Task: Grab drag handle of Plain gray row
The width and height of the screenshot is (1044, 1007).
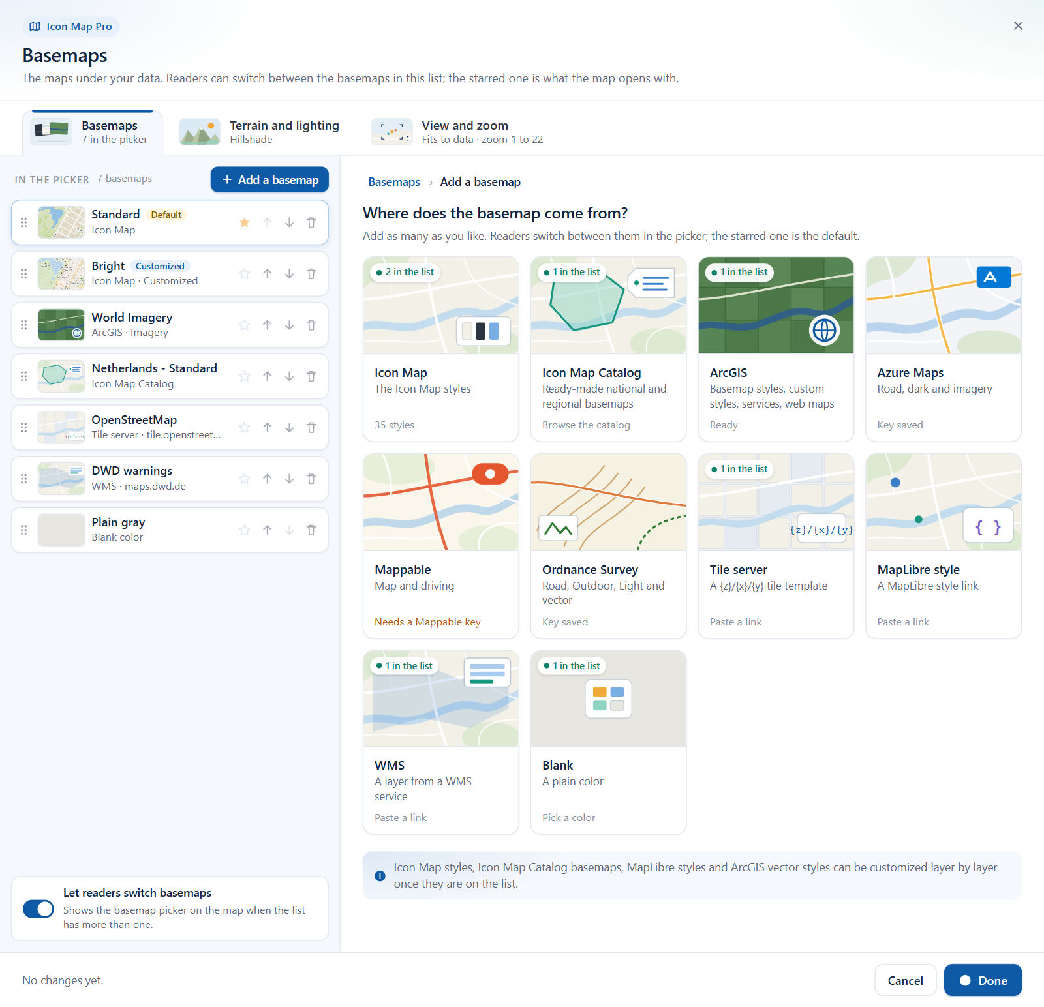Action: point(24,530)
